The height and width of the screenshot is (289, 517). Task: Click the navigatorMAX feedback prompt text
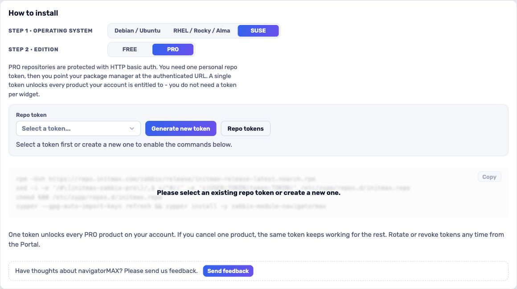coord(106,271)
